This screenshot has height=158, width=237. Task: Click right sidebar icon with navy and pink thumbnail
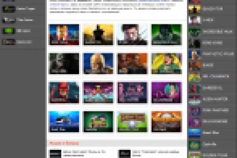pos(195,111)
